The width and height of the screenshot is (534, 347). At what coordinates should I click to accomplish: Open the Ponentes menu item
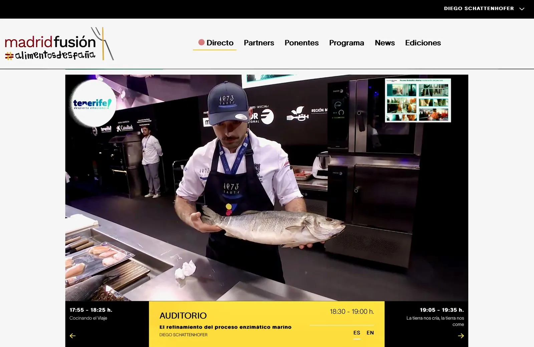302,43
